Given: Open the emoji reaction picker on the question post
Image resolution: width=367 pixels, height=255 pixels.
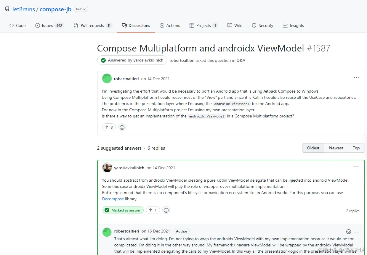Looking at the screenshot, I should click(x=122, y=127).
